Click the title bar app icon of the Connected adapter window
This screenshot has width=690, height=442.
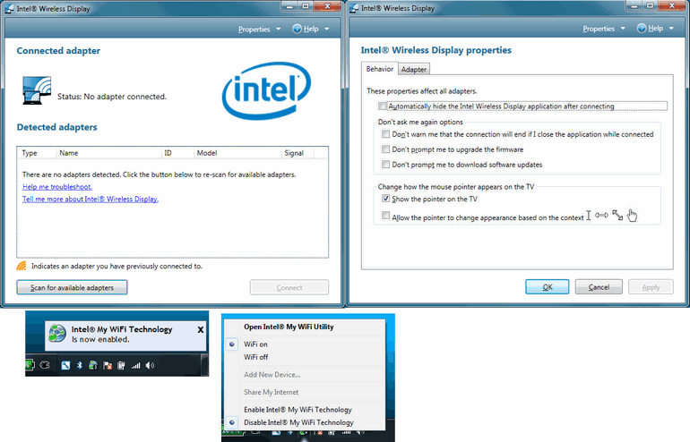pyautogui.click(x=9, y=8)
